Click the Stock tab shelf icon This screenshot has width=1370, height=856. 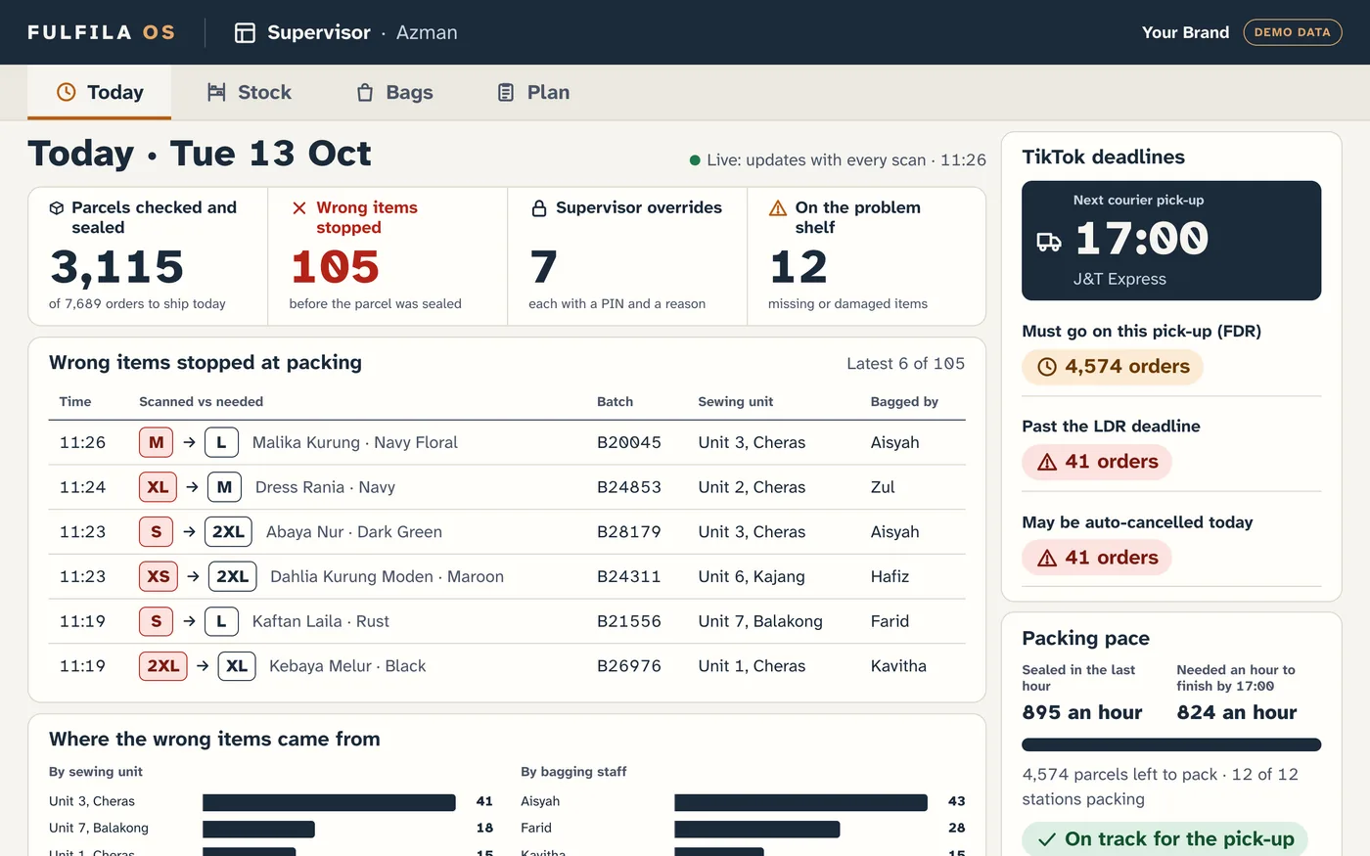coord(216,92)
